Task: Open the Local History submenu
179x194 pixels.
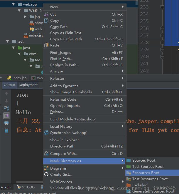Action: tap(85, 127)
